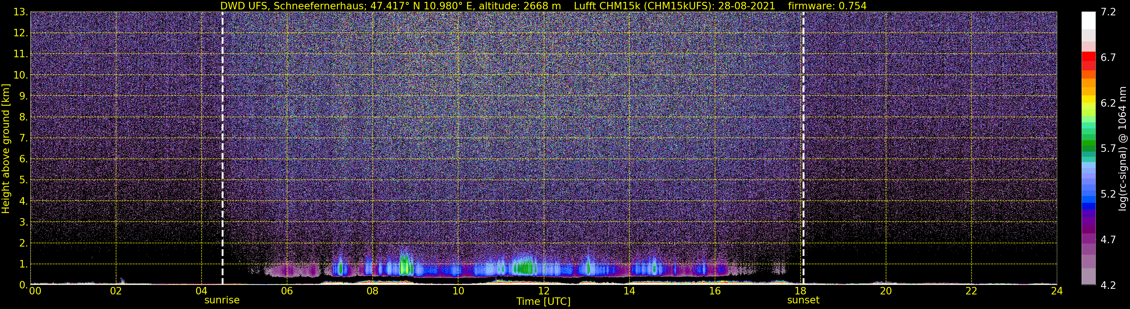1130x309 pixels.
Task: Click the 'Lufft CHM15k (CHM15kUFS)' instrument label
Action: 644,6
